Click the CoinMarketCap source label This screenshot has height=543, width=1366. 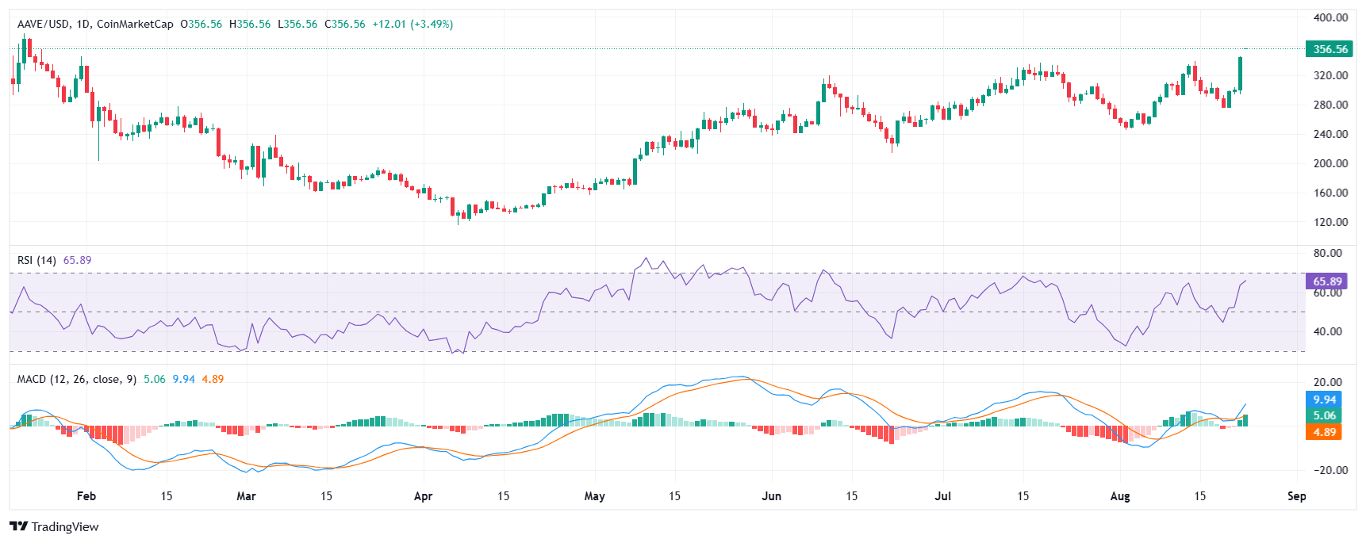pos(135,25)
